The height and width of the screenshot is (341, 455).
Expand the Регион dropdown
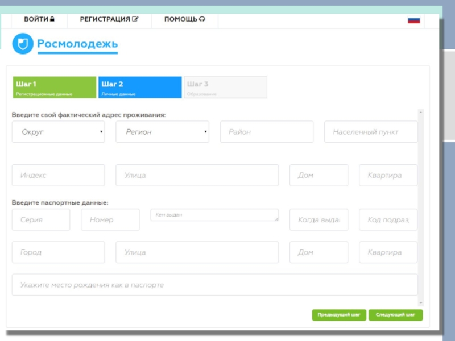(x=162, y=132)
